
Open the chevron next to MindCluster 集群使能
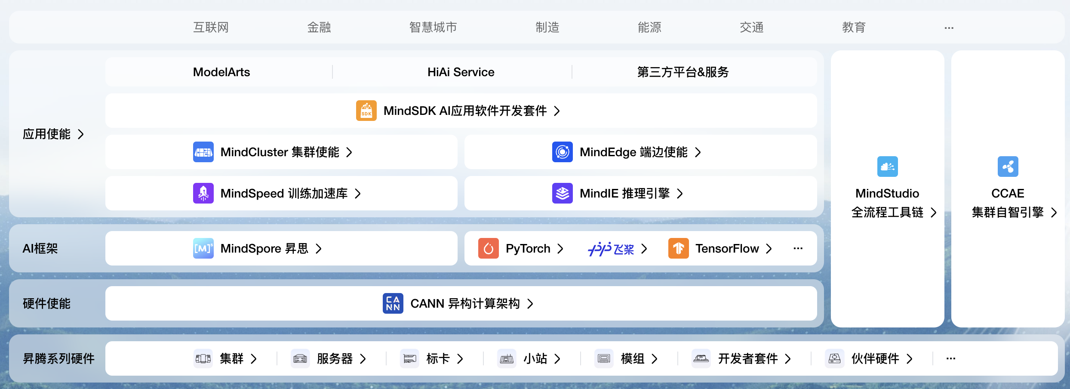point(349,152)
